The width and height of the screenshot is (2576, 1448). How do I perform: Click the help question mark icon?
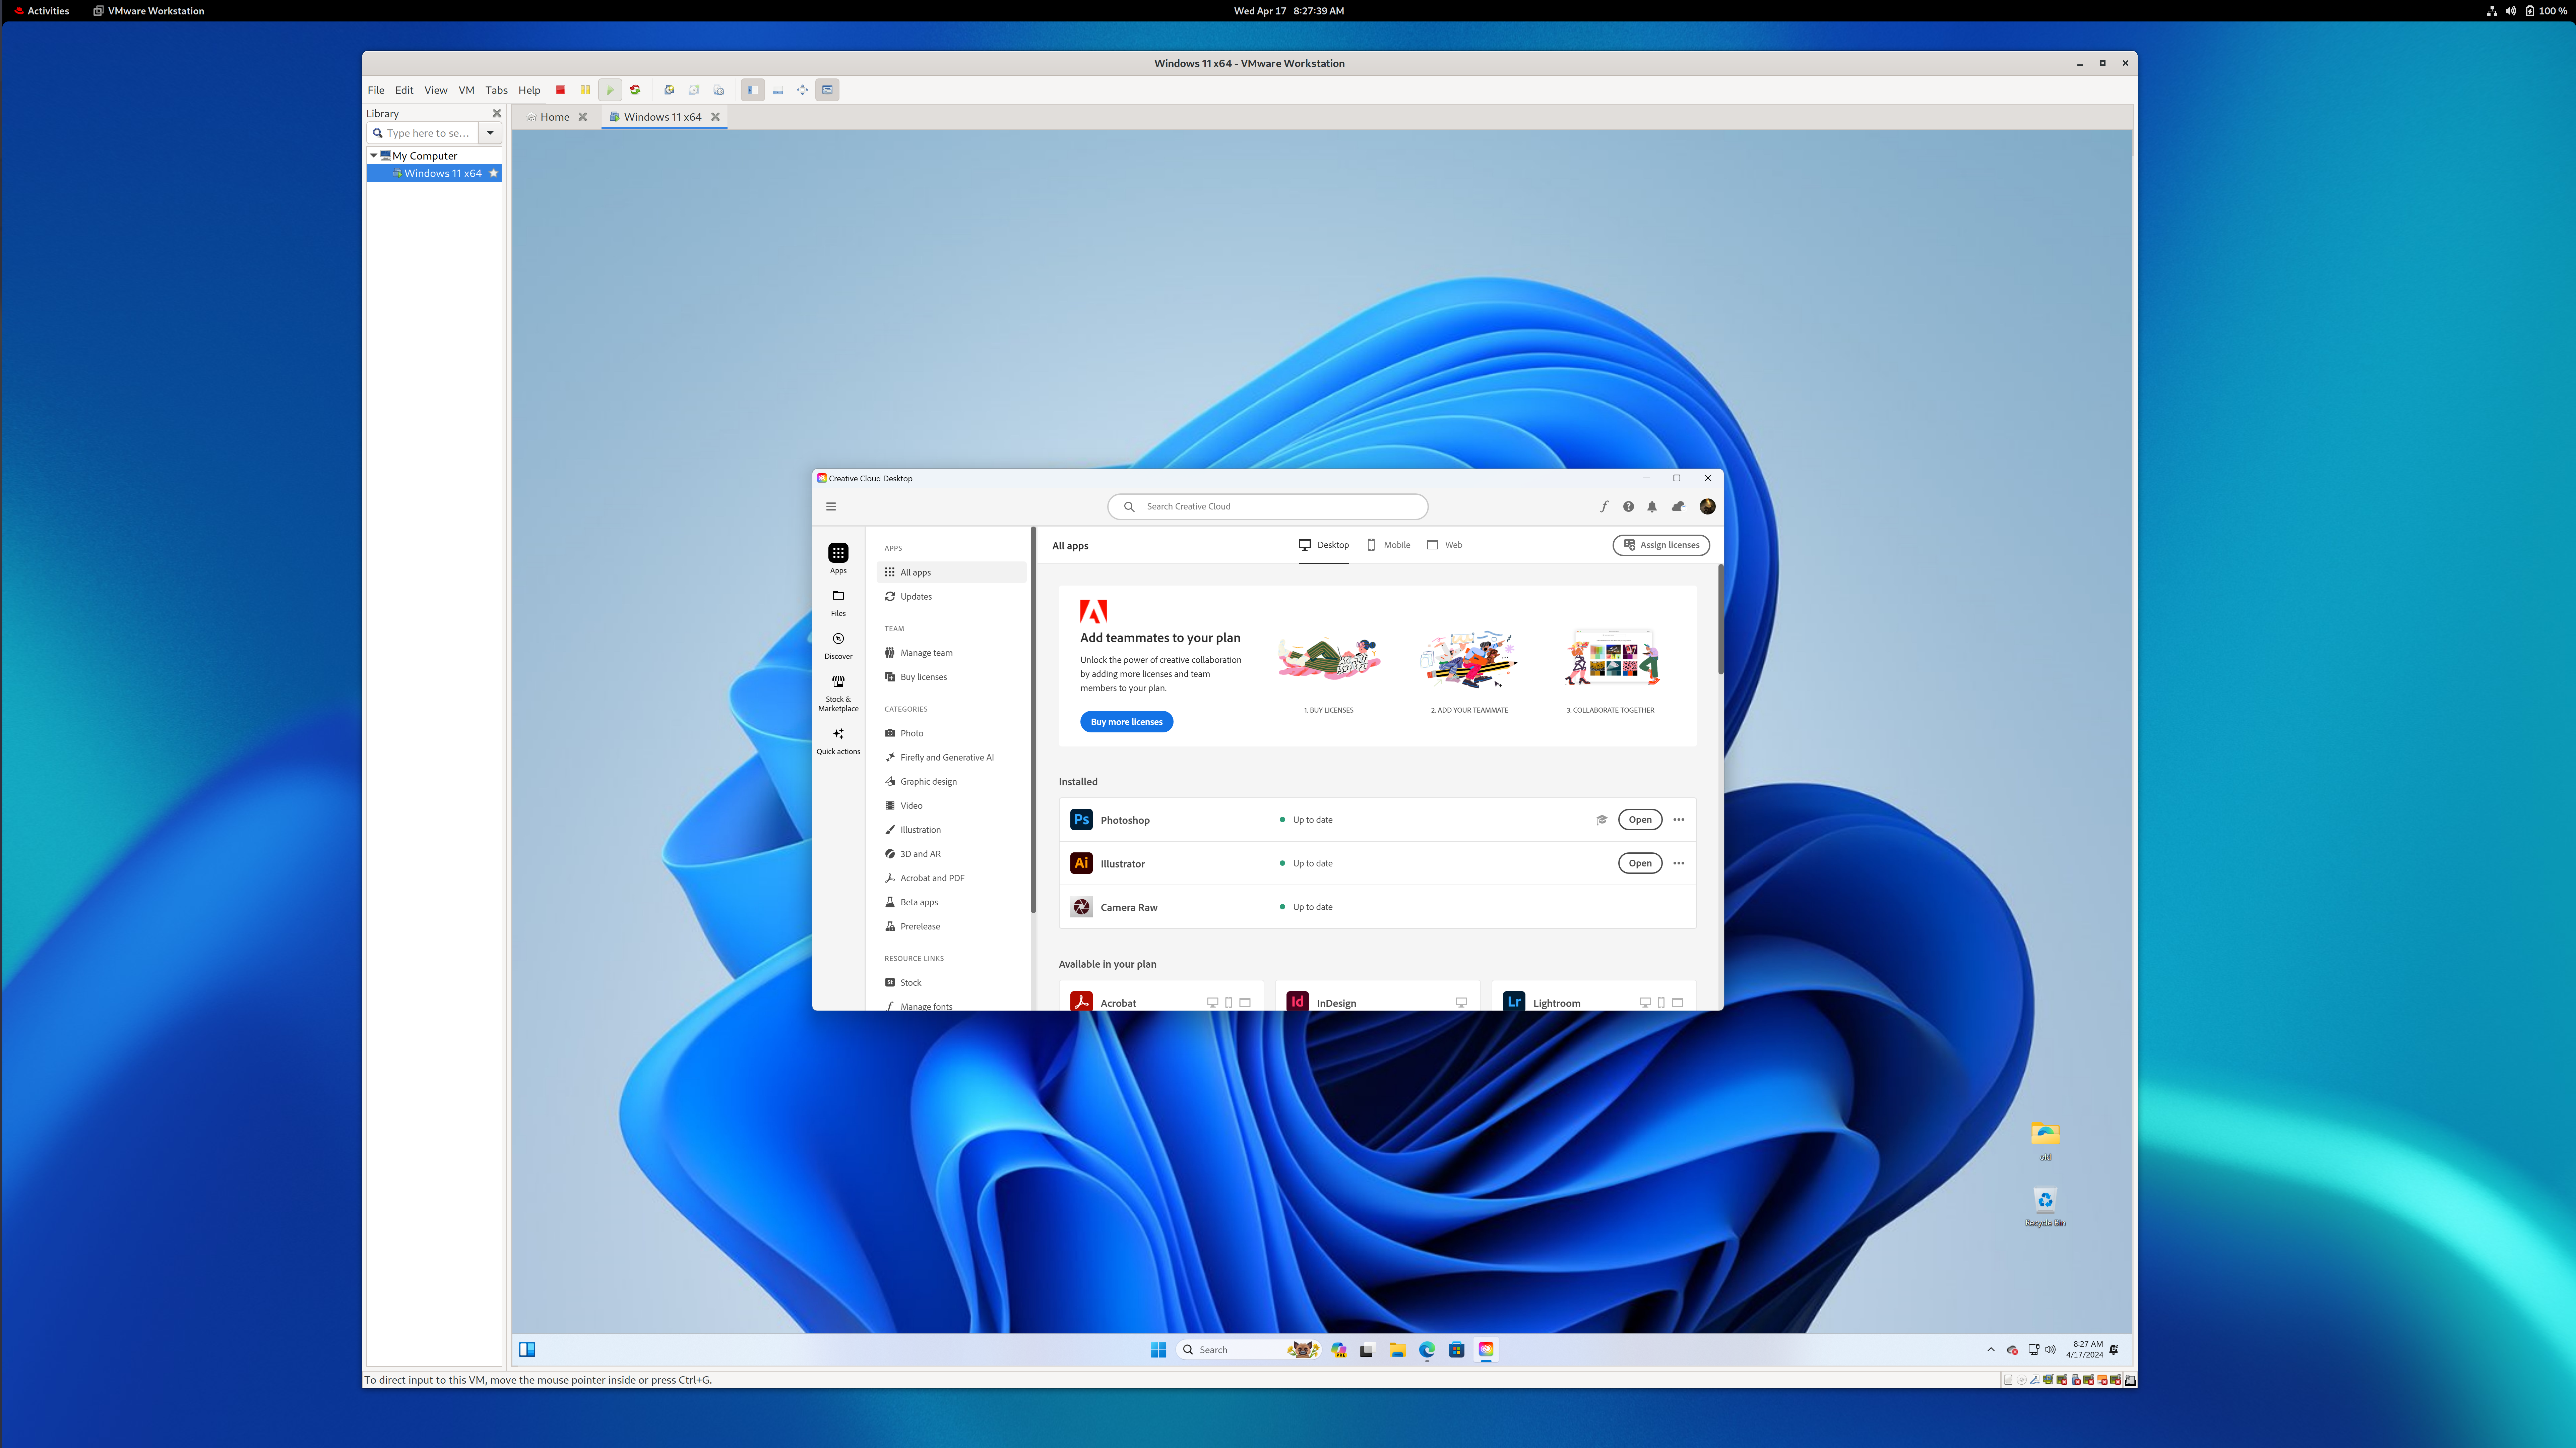click(x=1628, y=506)
